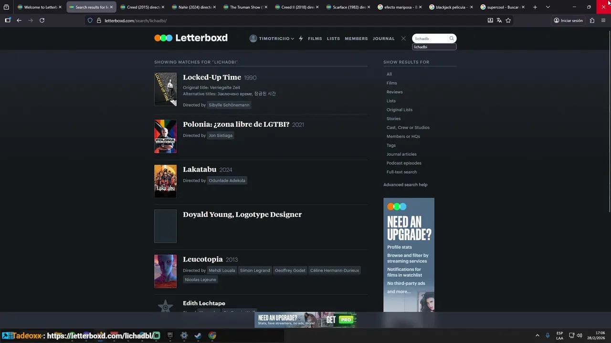611x343 pixels.
Task: Close the 'Scarface (1983)' tab
Action: click(x=369, y=7)
